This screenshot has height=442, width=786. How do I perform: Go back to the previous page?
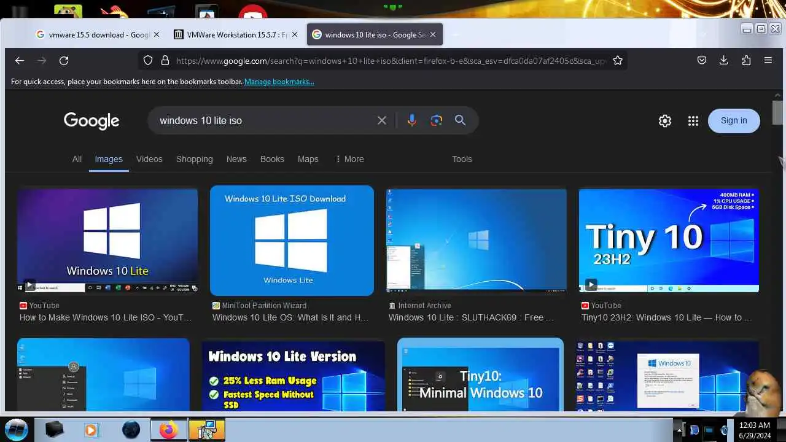coord(20,60)
